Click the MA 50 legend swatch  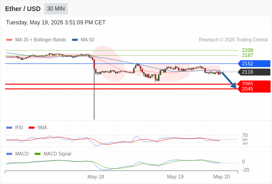[75, 40]
